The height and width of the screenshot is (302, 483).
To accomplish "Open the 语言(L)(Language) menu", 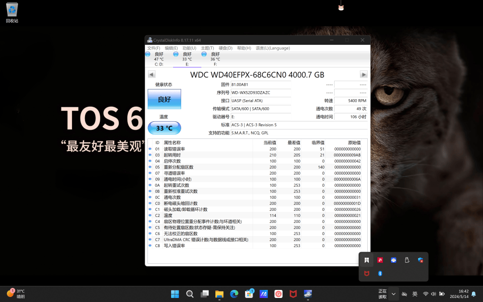I will (273, 48).
